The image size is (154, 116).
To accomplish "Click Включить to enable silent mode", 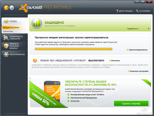I will coord(115,61).
